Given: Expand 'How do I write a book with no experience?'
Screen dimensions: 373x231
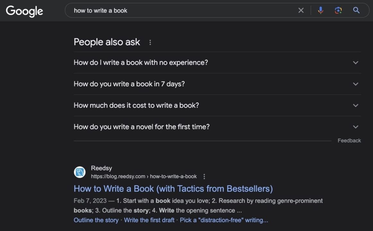Looking at the screenshot, I should [x=356, y=63].
